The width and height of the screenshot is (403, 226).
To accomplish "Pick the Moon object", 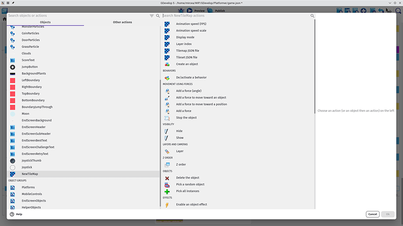I will [84, 114].
